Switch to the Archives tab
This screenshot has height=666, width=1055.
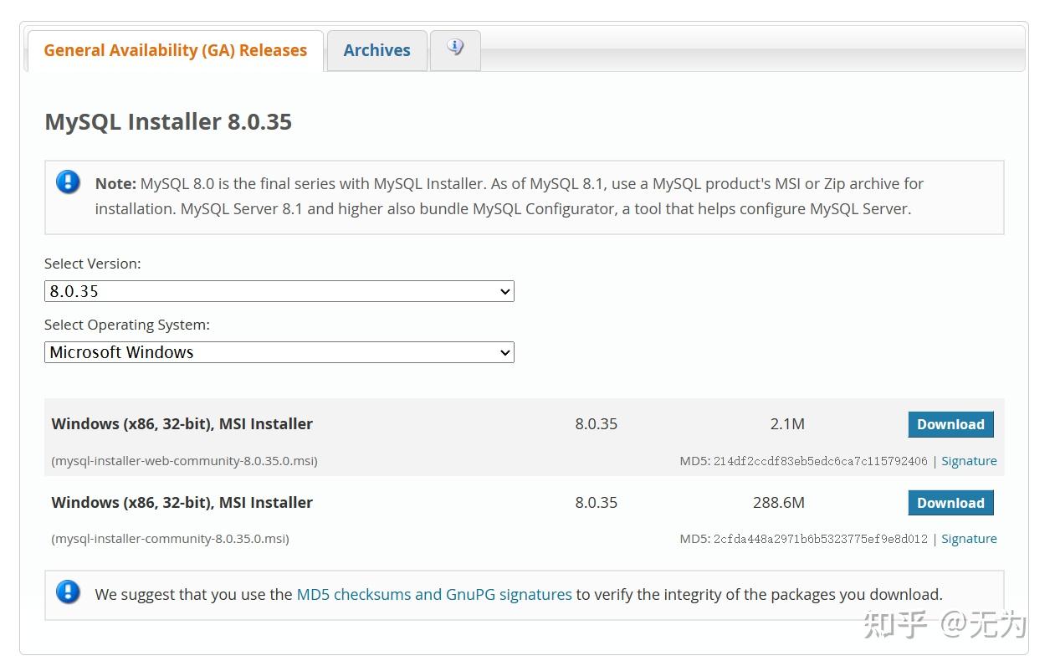376,50
